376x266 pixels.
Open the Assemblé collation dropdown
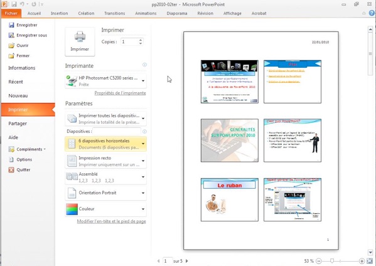coord(105,177)
